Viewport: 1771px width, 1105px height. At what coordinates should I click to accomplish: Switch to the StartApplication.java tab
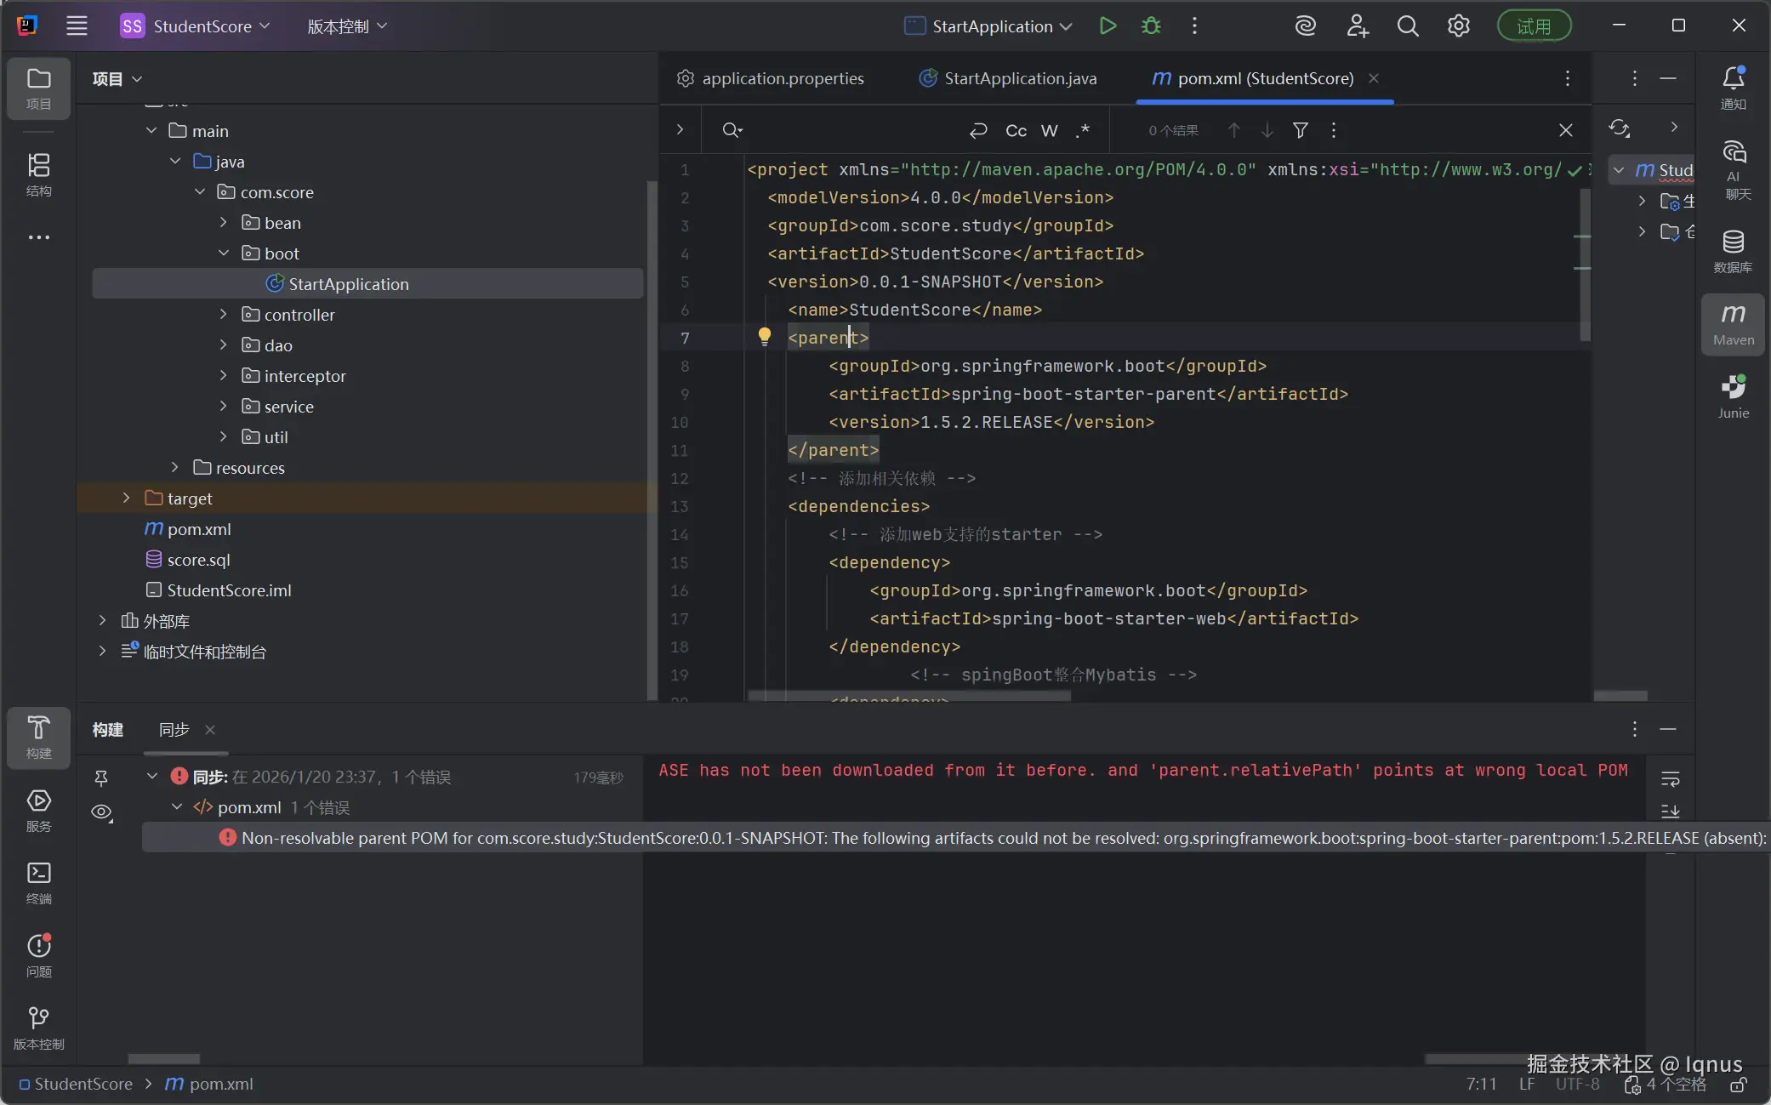pyautogui.click(x=1020, y=78)
